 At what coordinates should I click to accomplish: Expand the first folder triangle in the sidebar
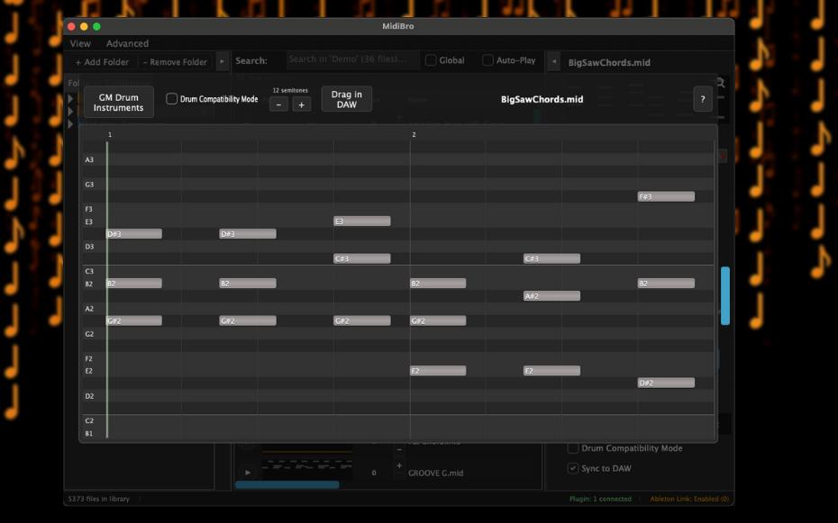click(x=69, y=100)
